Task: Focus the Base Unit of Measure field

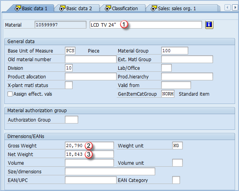Action: pos(70,51)
